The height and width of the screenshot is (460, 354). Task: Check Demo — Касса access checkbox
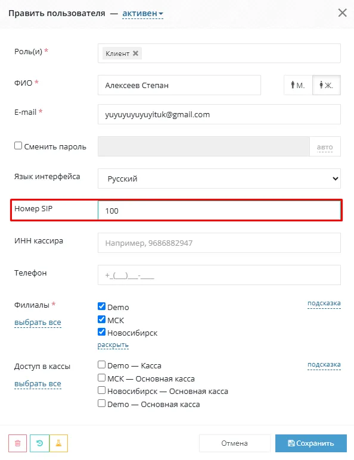[101, 365]
